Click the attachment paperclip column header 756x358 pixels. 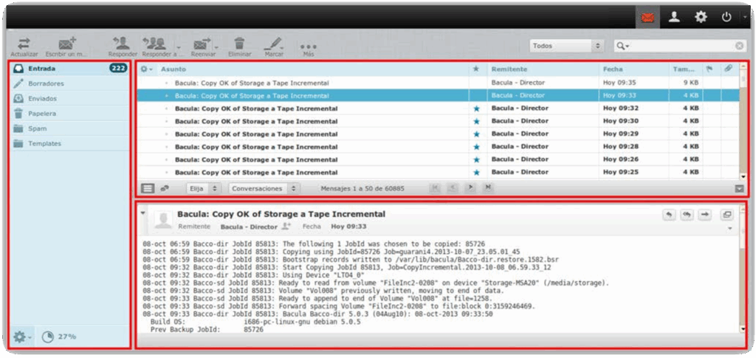pyautogui.click(x=728, y=69)
